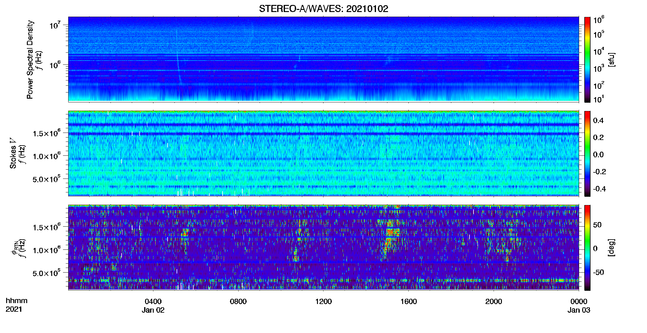Click the Stokes V colorbar
This screenshot has width=647, height=333.
587,154
